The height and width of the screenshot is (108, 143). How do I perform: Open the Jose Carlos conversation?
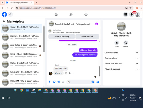(x=21, y=46)
